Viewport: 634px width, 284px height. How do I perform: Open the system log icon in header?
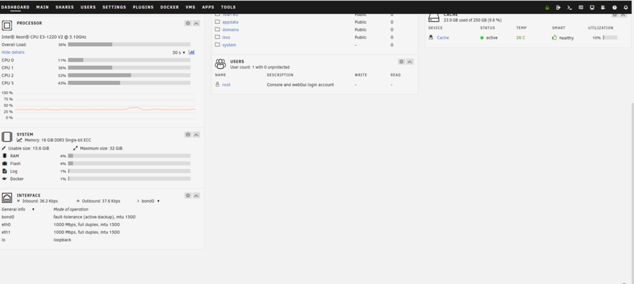point(604,7)
